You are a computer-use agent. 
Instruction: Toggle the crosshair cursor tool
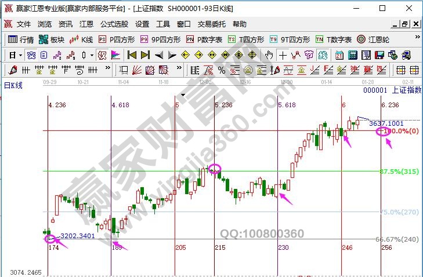(x=283, y=55)
